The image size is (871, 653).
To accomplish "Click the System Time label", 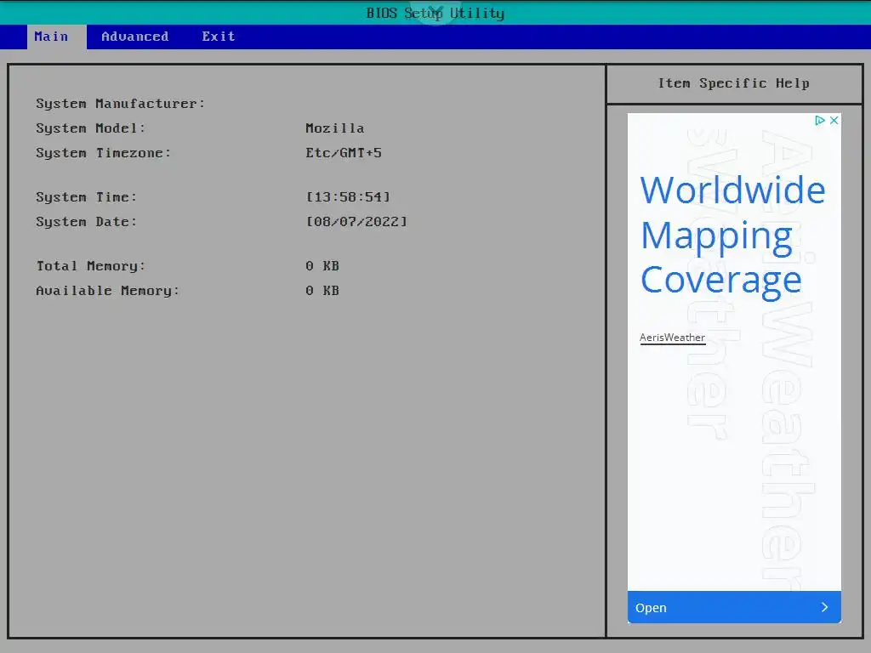I will (86, 197).
